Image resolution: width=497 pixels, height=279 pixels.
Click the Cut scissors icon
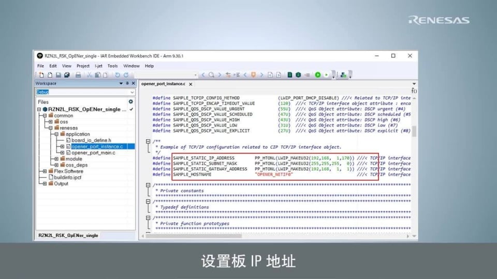(x=90, y=75)
